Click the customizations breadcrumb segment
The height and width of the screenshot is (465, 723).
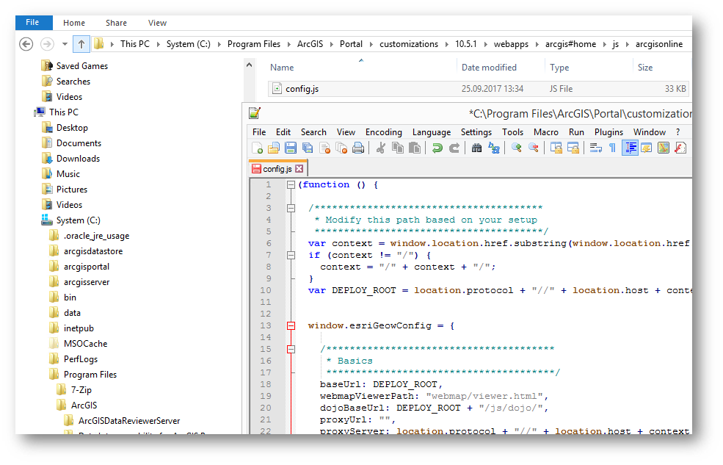[409, 44]
